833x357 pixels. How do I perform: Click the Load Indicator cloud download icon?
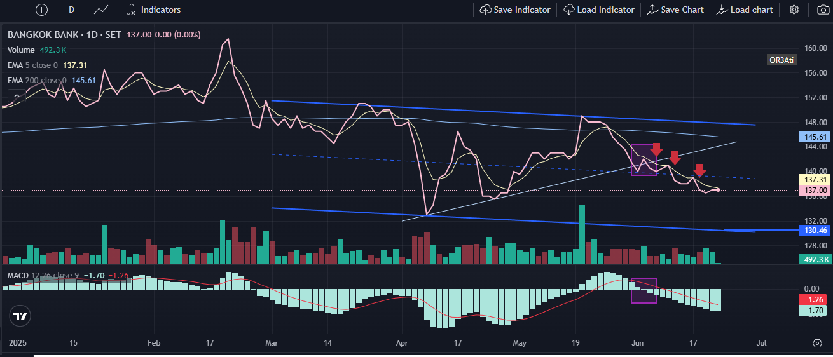(x=568, y=10)
